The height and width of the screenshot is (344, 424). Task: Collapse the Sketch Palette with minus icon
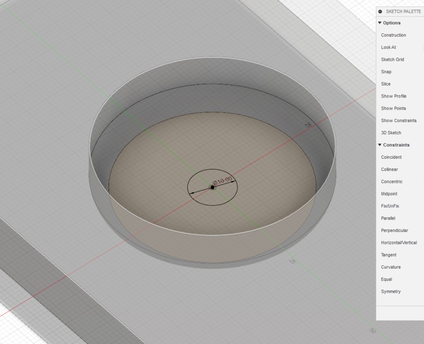pos(380,12)
